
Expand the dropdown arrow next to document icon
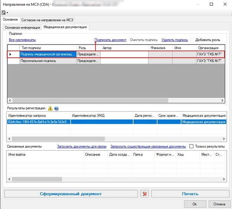(7, 13)
